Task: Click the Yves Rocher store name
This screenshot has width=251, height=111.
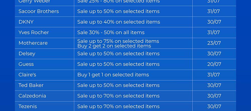Action: [34, 32]
